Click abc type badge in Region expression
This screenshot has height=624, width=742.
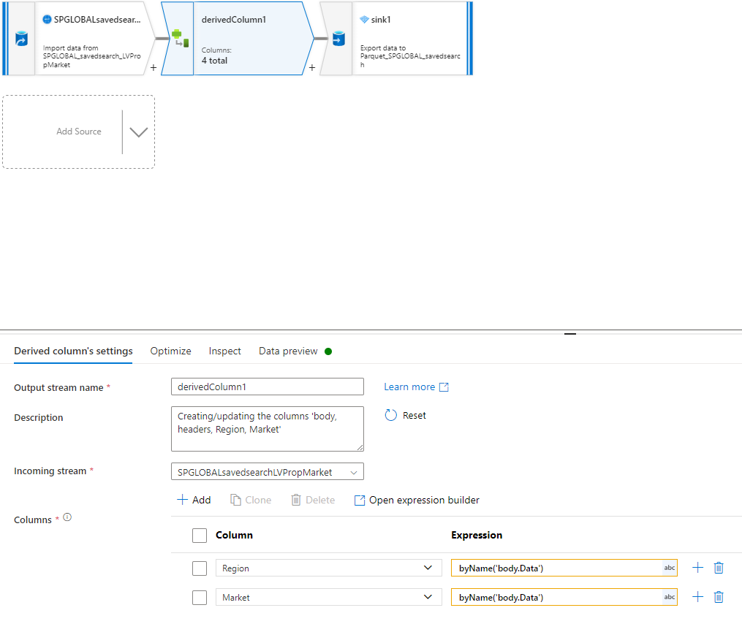[669, 568]
